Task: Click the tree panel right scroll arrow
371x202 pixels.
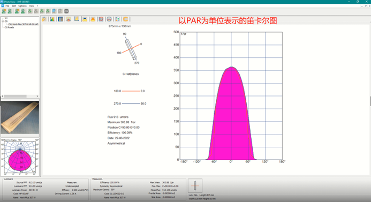Action: click(x=37, y=96)
